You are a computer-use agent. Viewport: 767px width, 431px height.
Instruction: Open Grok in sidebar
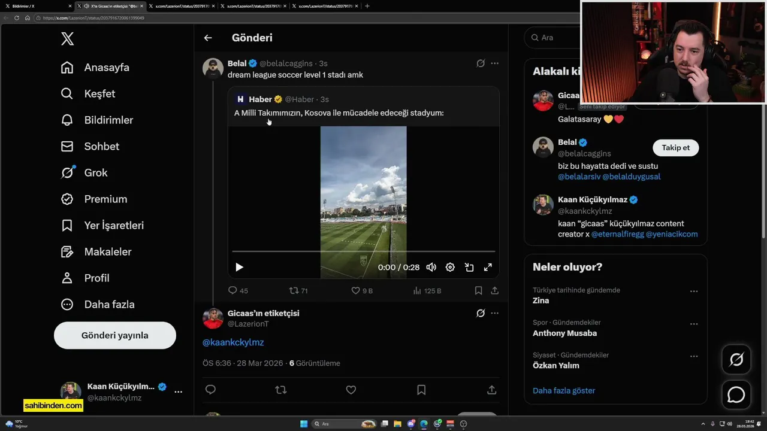84,173
